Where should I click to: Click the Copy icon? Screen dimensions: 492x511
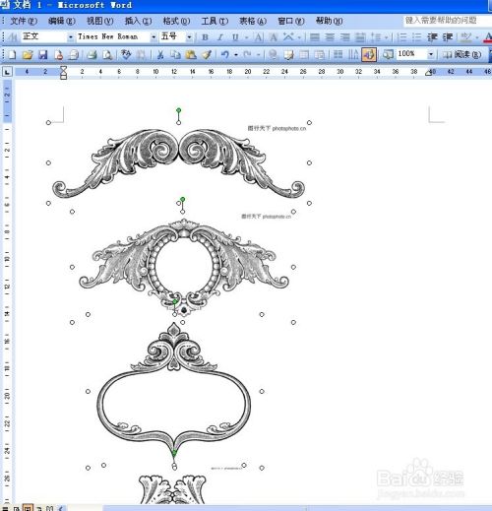[x=175, y=54]
